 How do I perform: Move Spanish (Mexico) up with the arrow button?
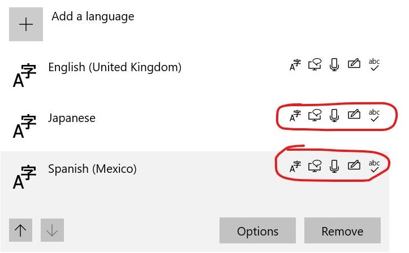pos(20,230)
